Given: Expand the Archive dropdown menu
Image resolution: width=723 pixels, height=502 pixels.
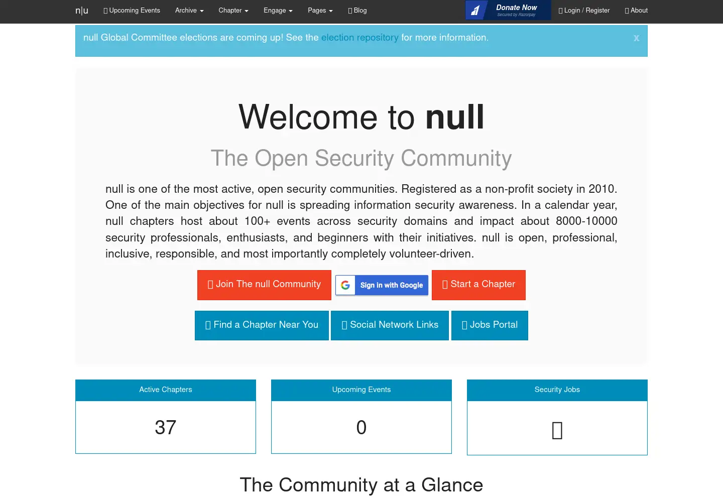Looking at the screenshot, I should pos(189,11).
